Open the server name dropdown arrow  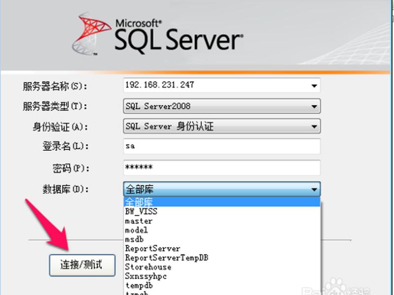pos(314,86)
